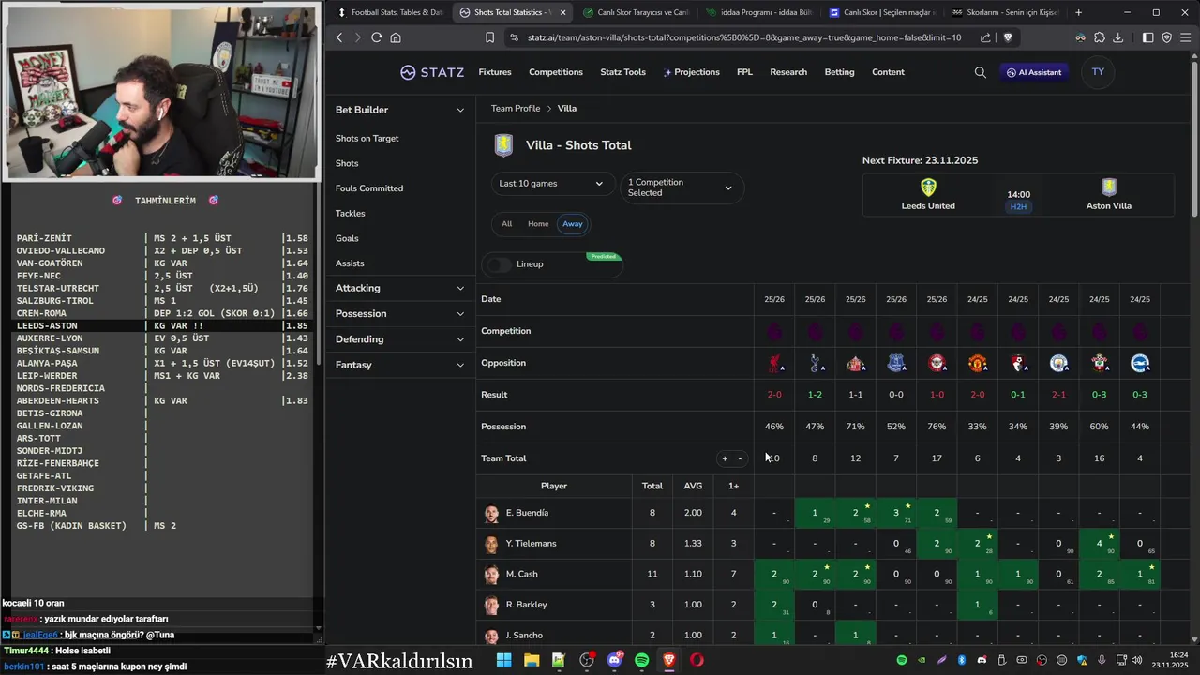Viewport: 1200px width, 675px height.
Task: Open the browser extensions puzzle icon
Action: tap(1099, 37)
